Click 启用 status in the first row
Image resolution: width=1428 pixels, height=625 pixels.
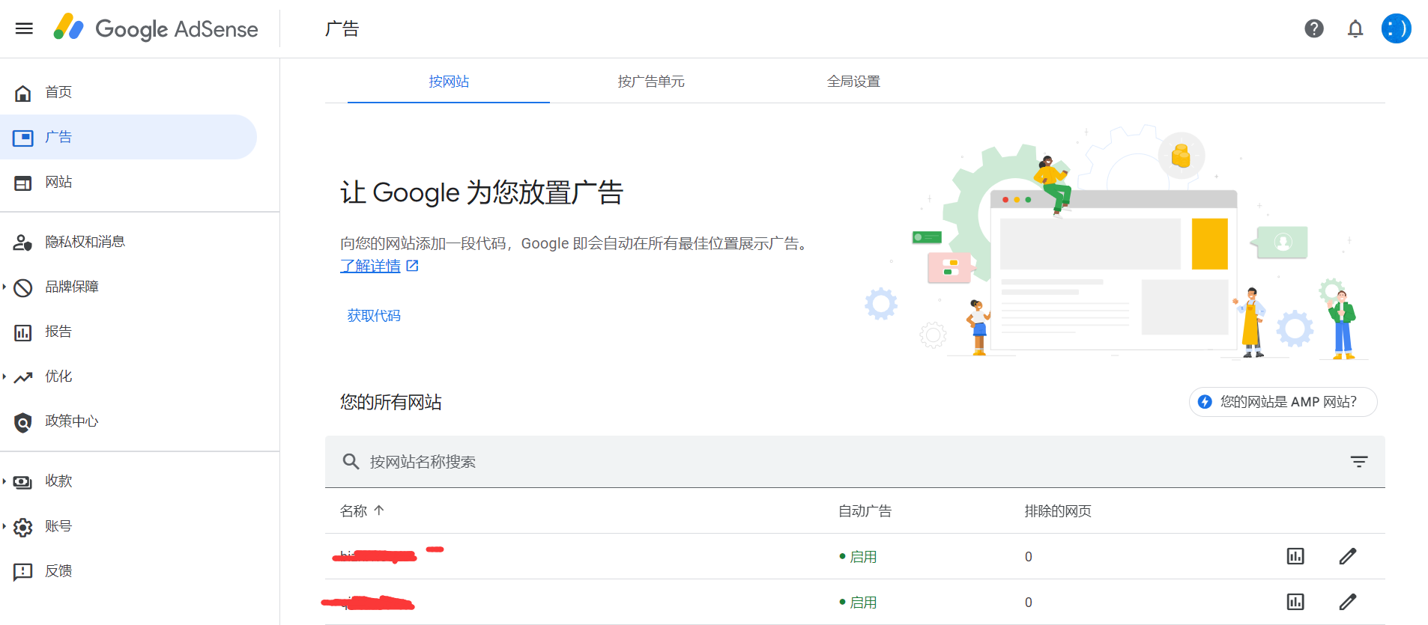coord(859,557)
